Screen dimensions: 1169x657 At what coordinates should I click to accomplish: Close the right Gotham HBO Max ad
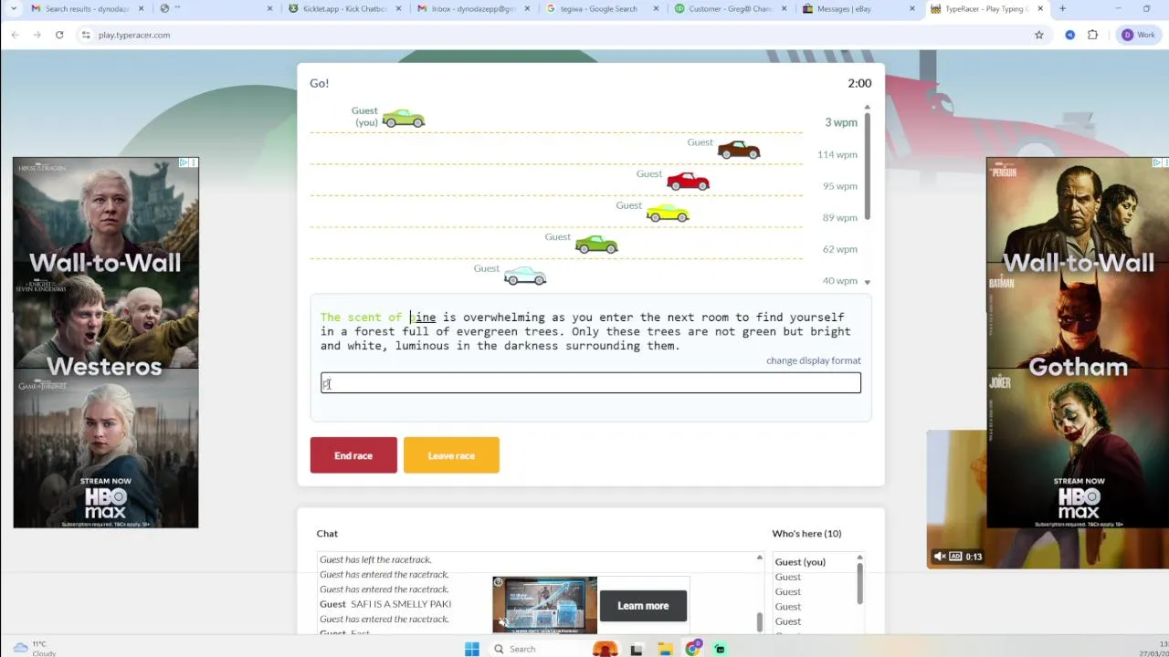coord(1166,162)
